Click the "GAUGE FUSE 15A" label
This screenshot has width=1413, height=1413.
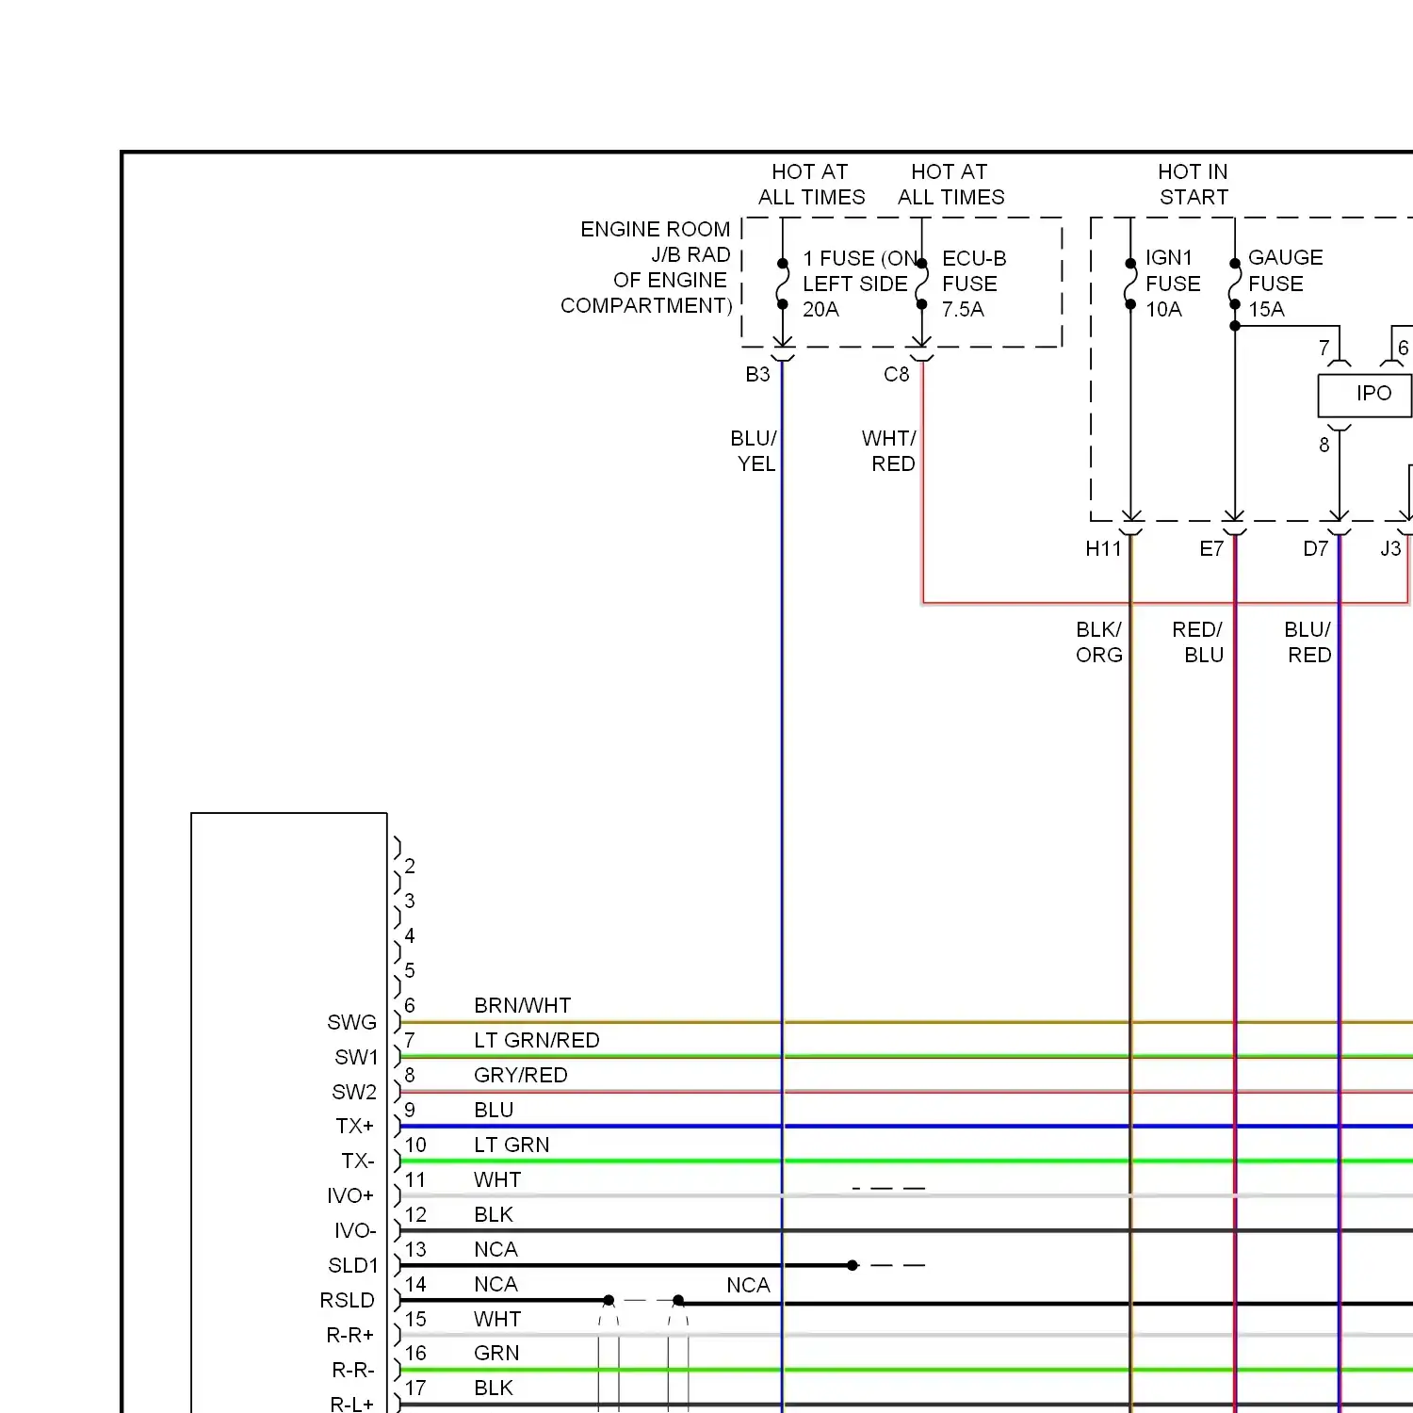click(1285, 284)
